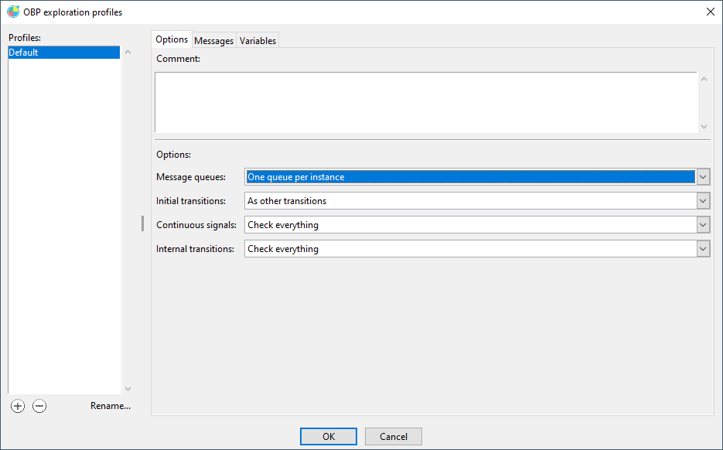Click Comment box scroll down arrow
Screen dimensions: 723x450
coord(704,126)
